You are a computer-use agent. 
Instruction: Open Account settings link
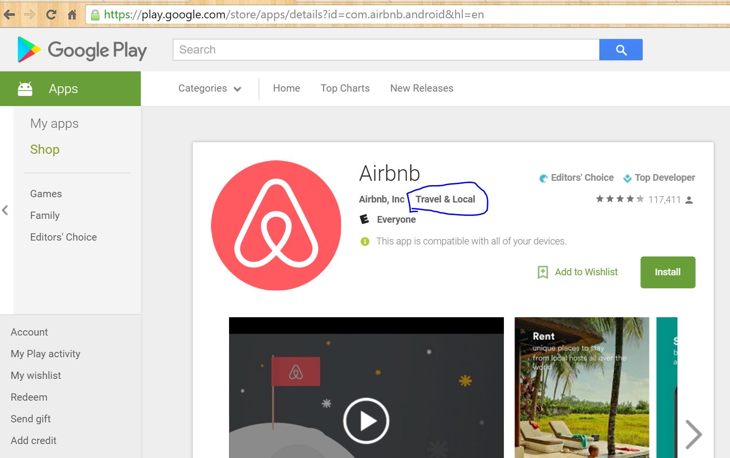(29, 332)
